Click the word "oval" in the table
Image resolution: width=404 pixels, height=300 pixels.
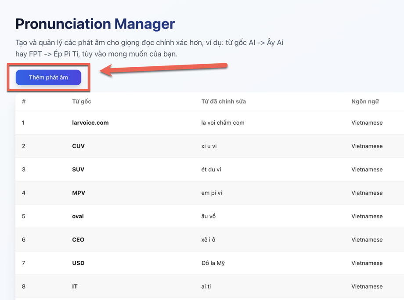pos(78,216)
